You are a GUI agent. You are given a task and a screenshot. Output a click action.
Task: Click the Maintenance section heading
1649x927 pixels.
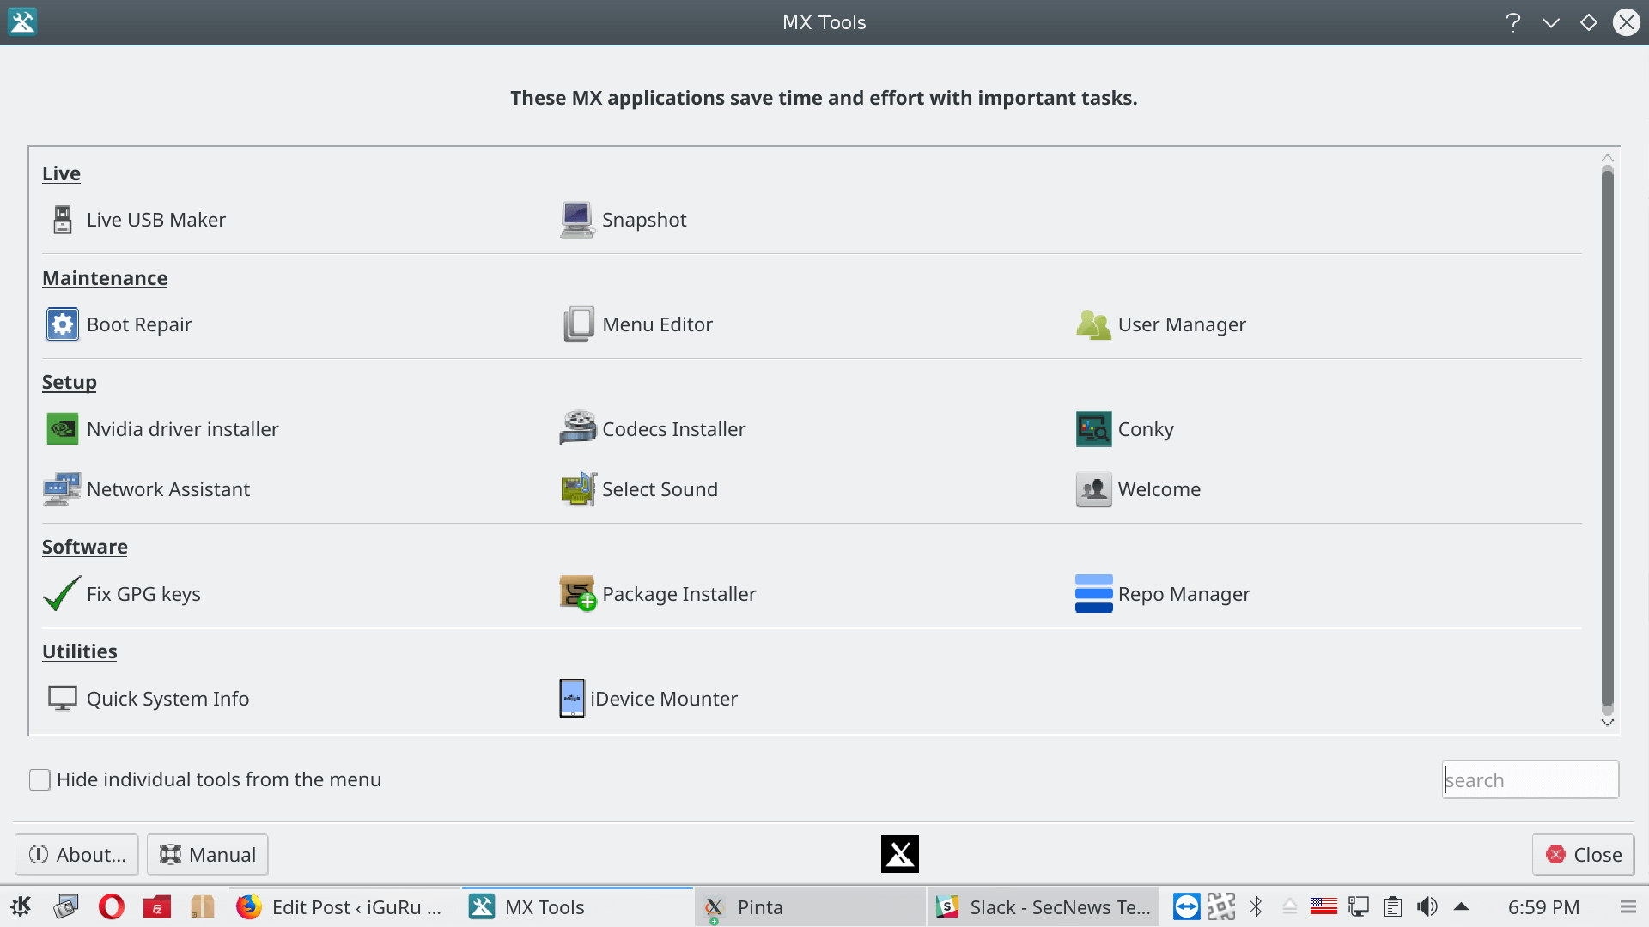(x=105, y=278)
